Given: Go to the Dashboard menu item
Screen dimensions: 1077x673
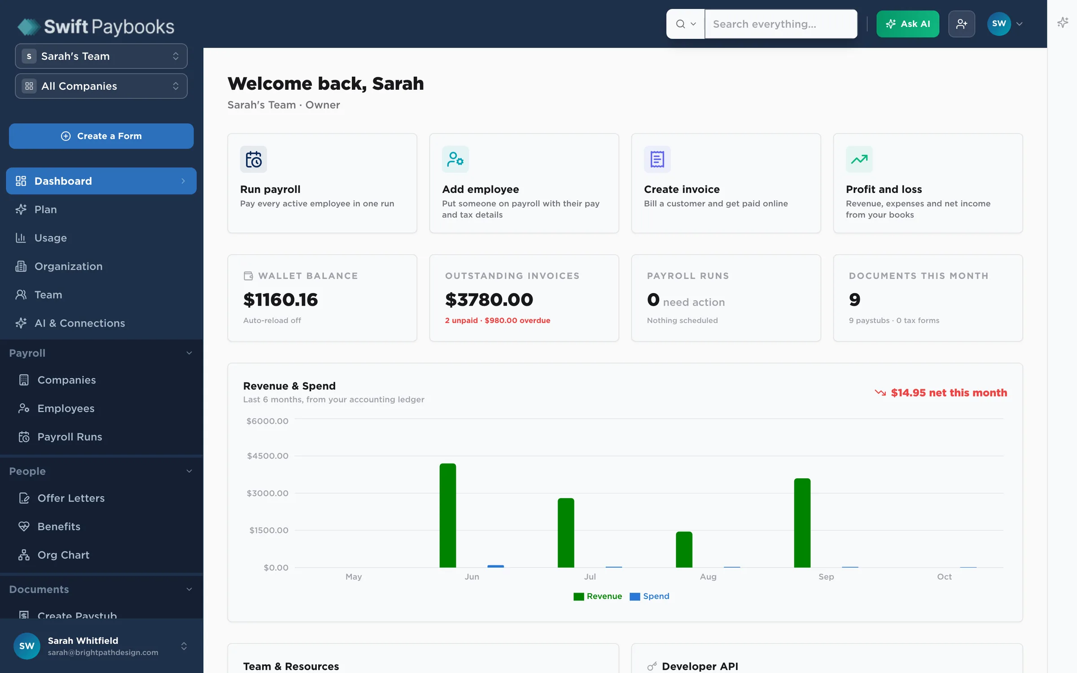Looking at the screenshot, I should [x=101, y=181].
